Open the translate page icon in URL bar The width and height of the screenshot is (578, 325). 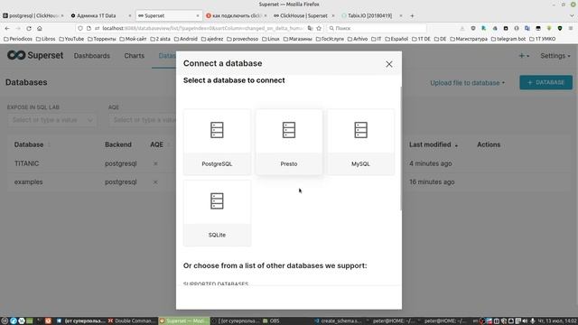click(x=310, y=28)
